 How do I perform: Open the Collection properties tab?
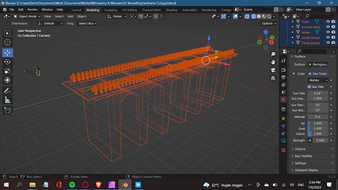[x=283, y=109]
